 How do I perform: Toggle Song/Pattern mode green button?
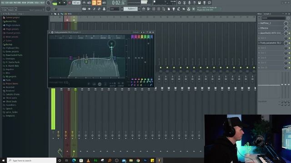[55, 3]
